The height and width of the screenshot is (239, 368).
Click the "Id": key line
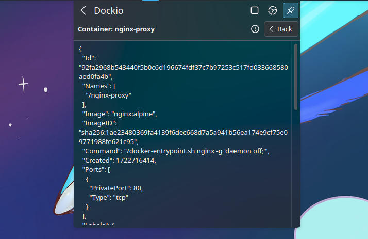pos(89,58)
